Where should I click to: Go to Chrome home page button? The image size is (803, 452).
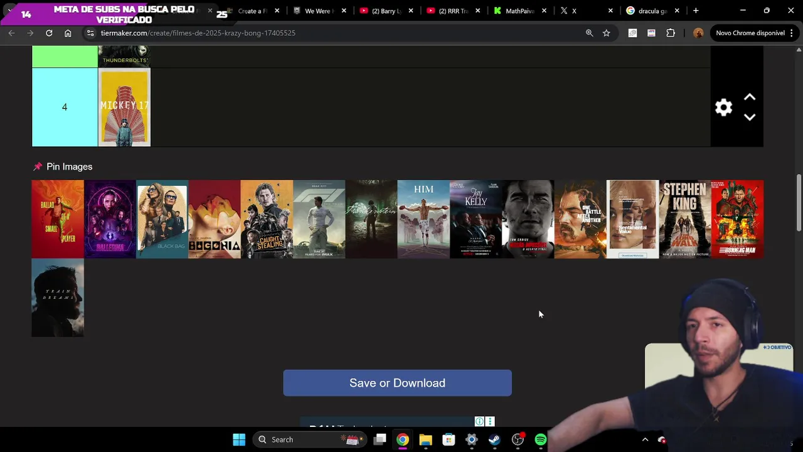(68, 33)
